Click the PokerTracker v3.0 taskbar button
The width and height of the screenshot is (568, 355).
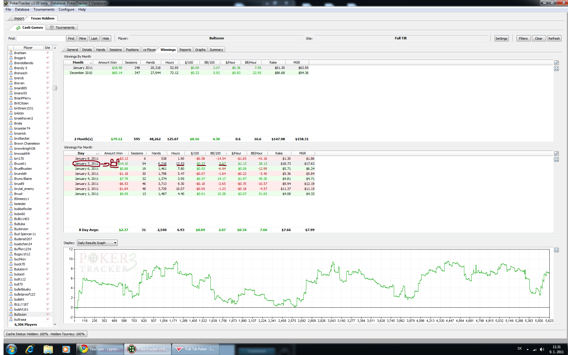pos(148,349)
